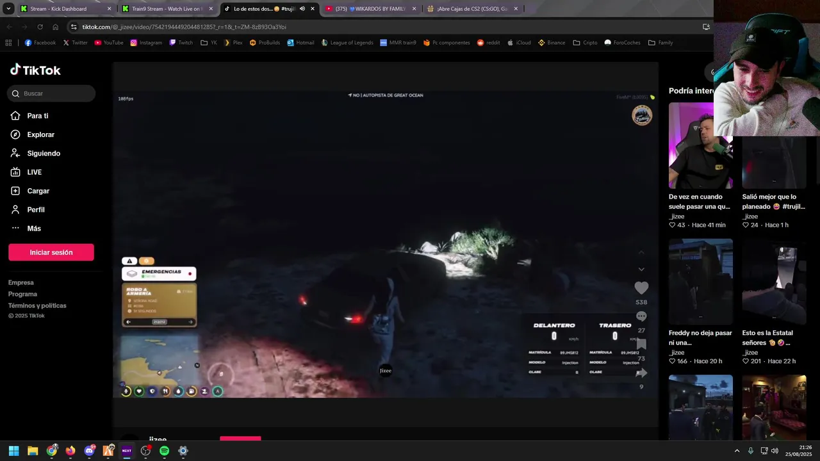Open the Empresa footer link
Screen dimensions: 820x461
point(21,282)
